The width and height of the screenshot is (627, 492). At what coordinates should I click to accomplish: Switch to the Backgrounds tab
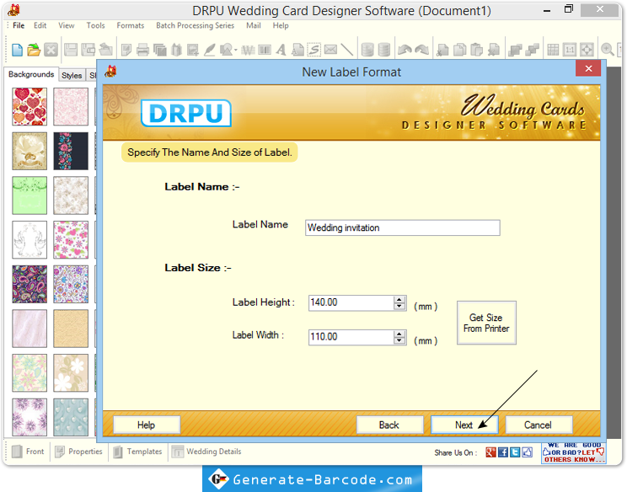(x=31, y=74)
